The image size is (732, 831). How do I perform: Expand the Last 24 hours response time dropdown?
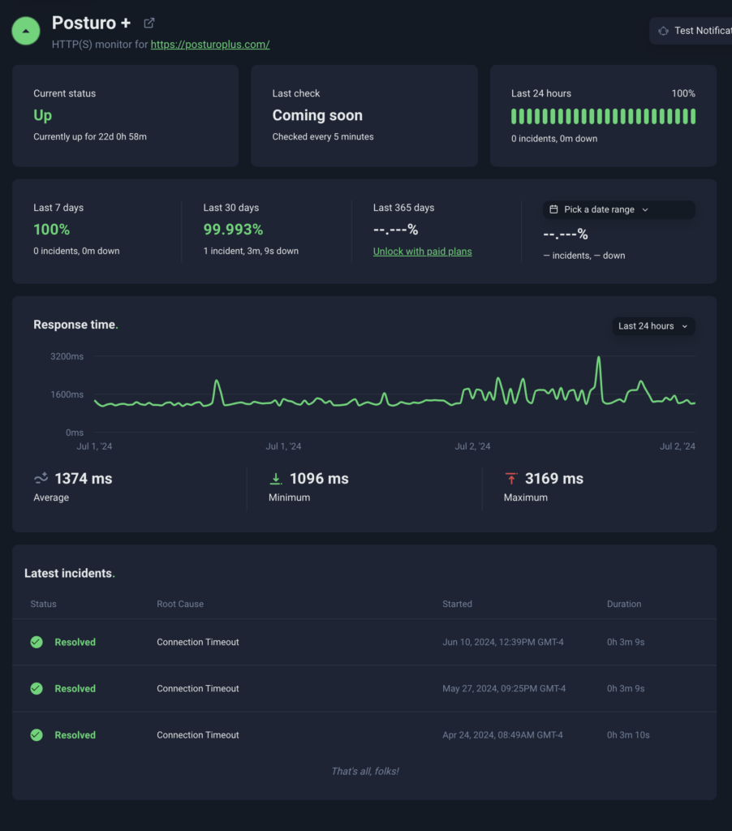click(653, 326)
